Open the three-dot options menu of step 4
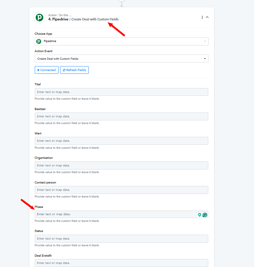This screenshot has width=254, height=267. point(202,17)
